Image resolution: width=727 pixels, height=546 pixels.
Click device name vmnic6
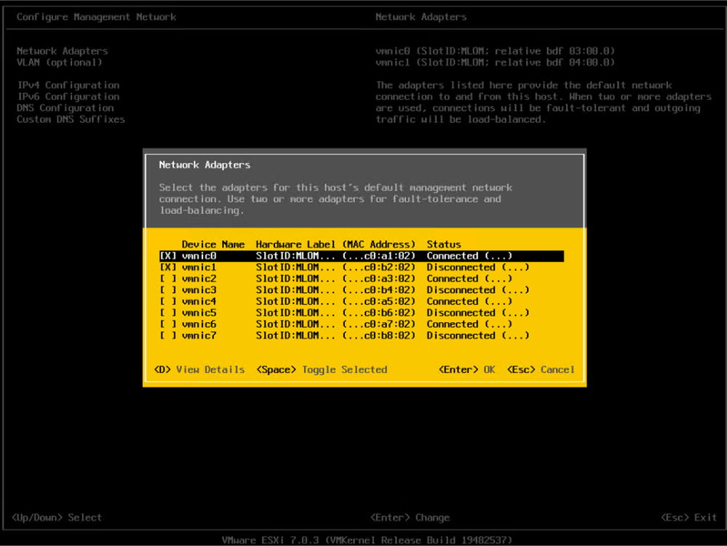click(199, 324)
